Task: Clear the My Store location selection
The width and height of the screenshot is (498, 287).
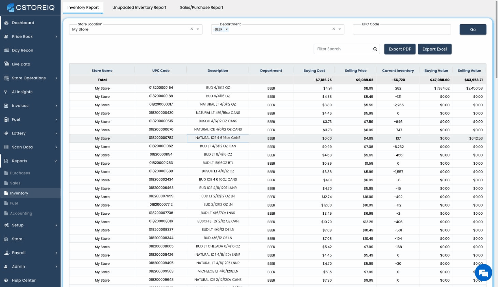Action: coord(191,29)
